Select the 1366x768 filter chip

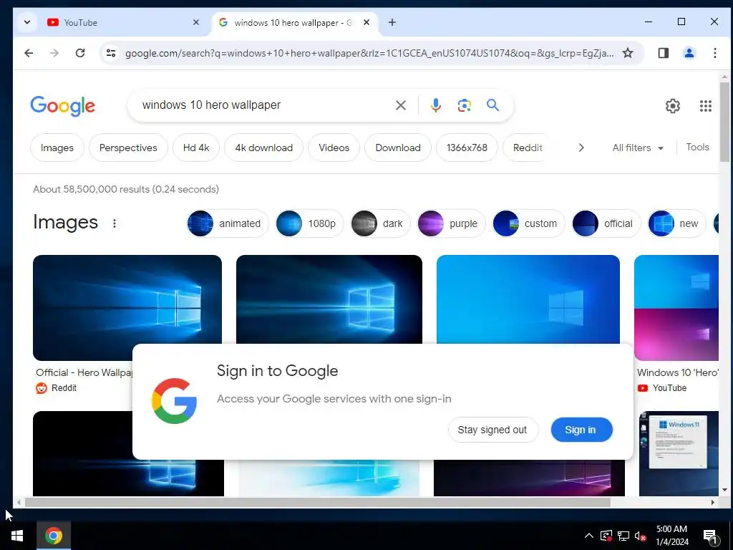[x=467, y=148]
